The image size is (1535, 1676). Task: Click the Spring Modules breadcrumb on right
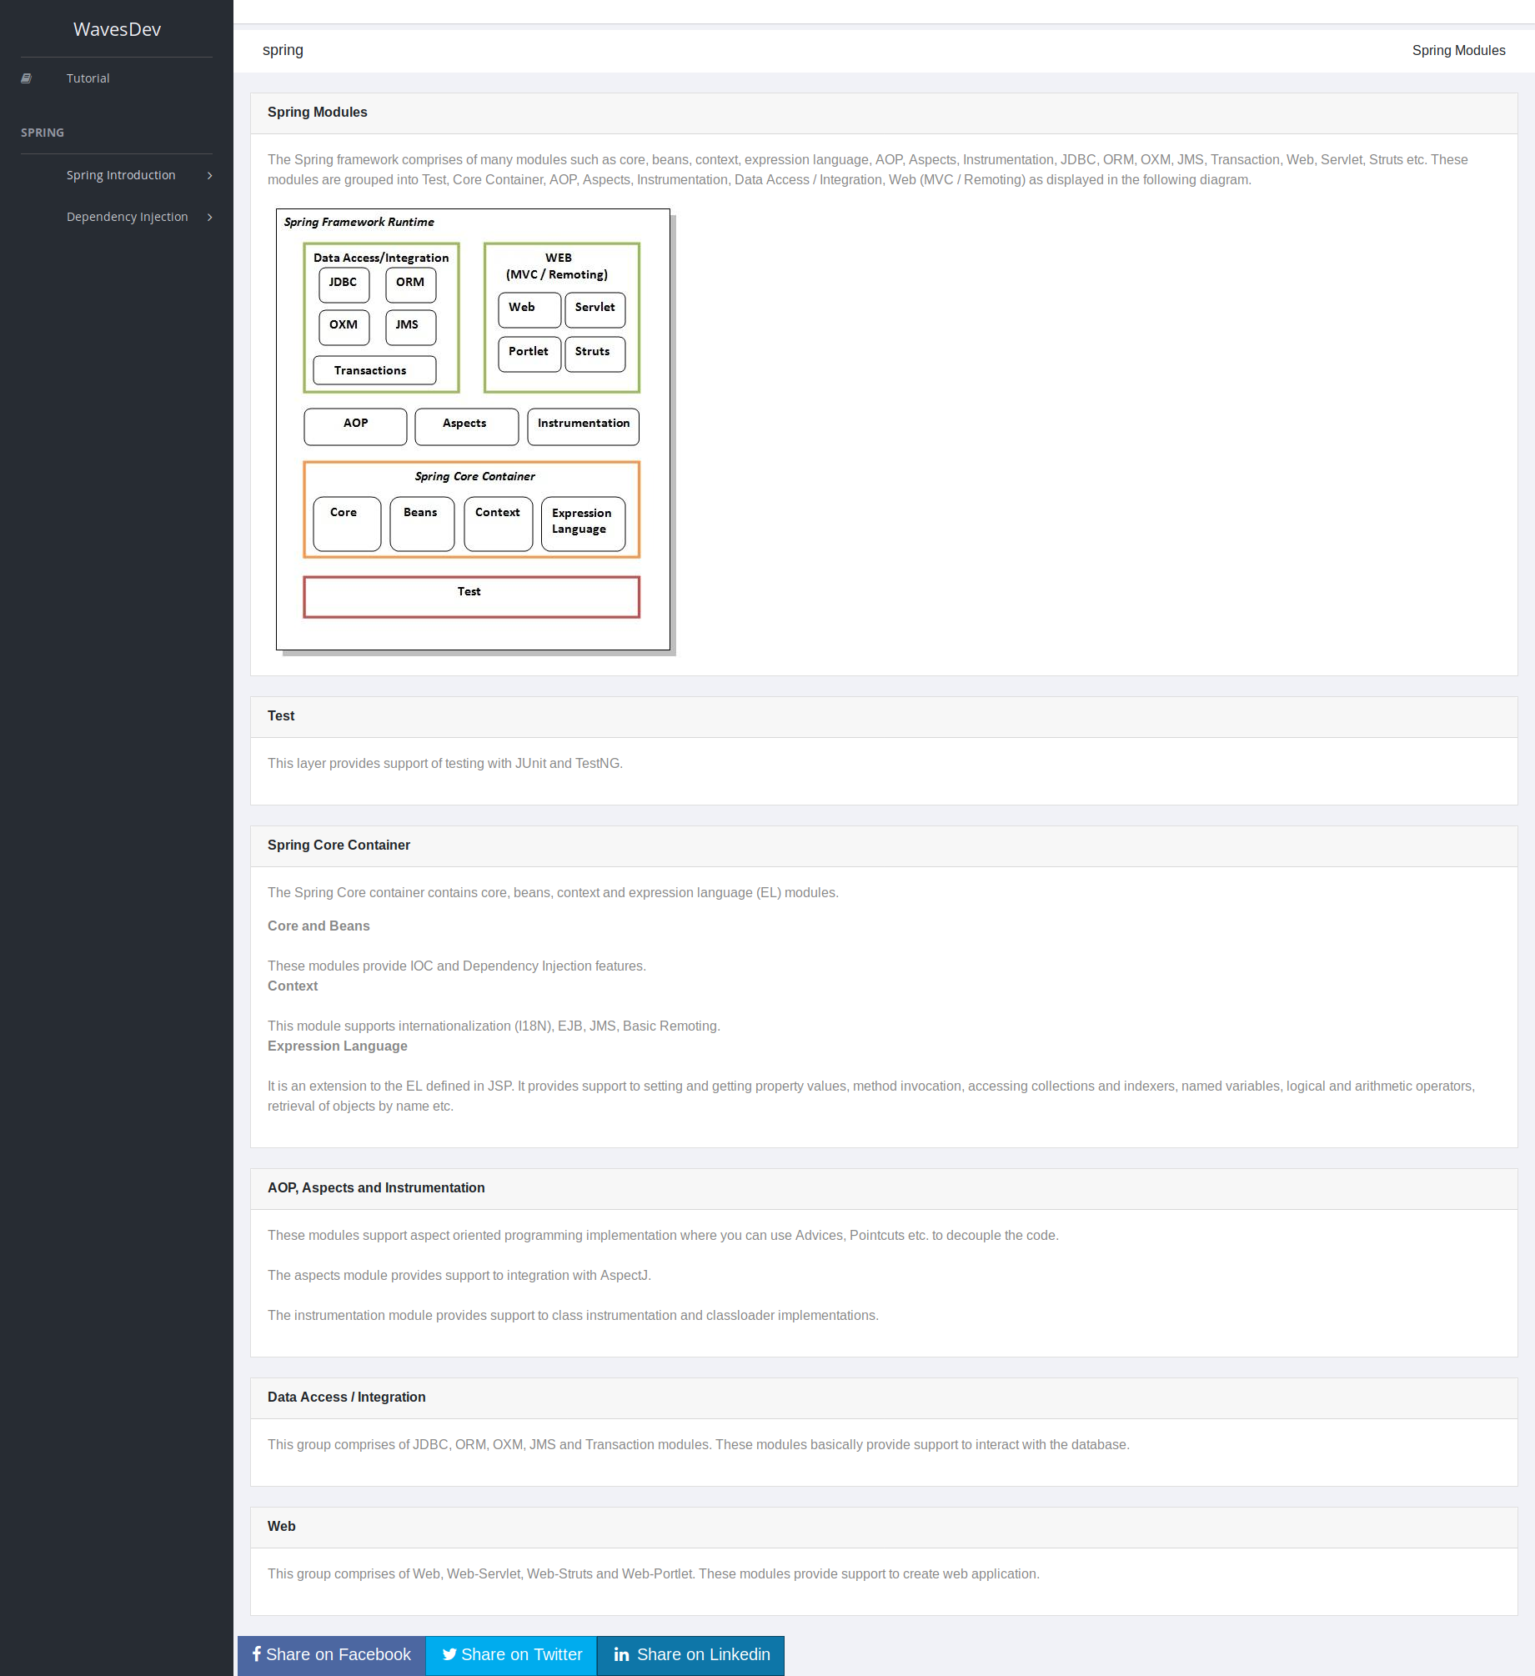click(1458, 50)
